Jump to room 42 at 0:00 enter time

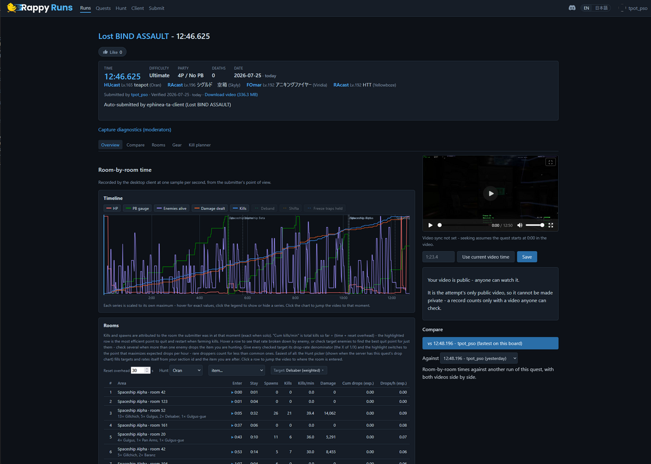tap(237, 392)
